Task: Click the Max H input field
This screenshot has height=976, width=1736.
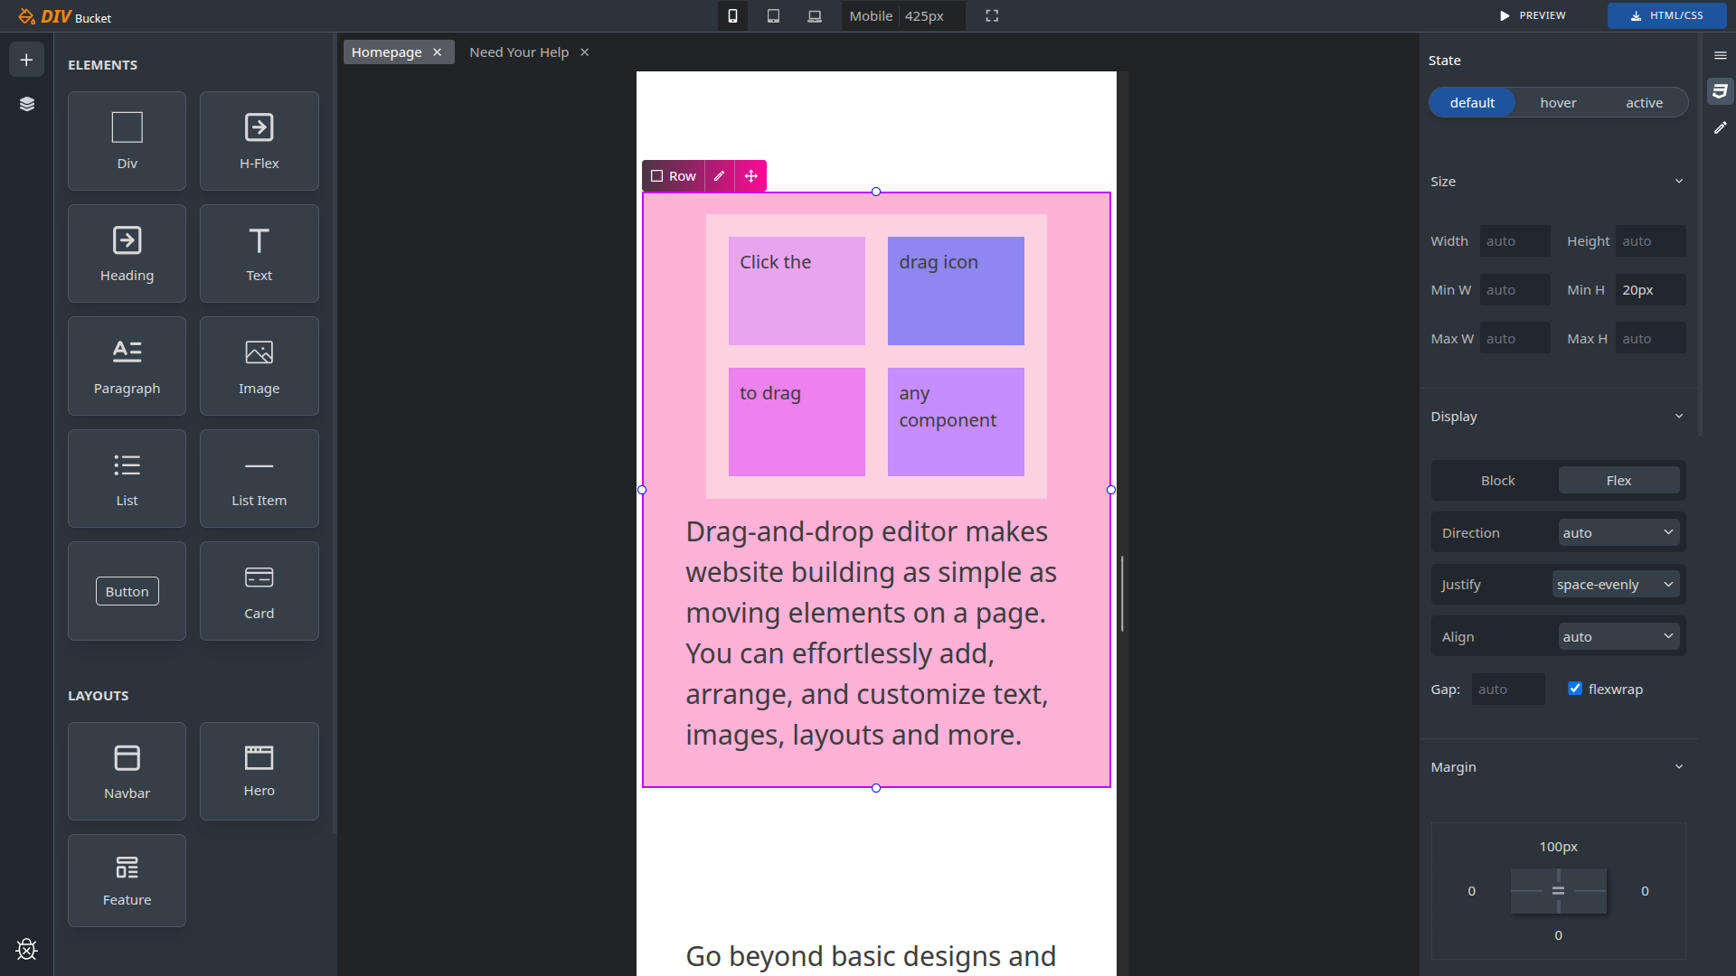Action: point(1650,339)
